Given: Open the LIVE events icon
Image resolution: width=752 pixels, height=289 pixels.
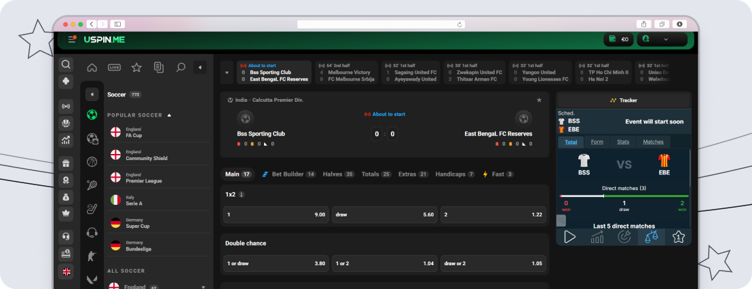Looking at the screenshot, I should click(x=114, y=68).
